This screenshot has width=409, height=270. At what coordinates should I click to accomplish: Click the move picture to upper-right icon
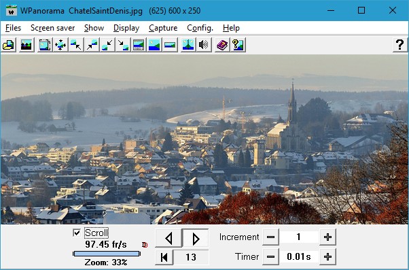[x=92, y=45]
